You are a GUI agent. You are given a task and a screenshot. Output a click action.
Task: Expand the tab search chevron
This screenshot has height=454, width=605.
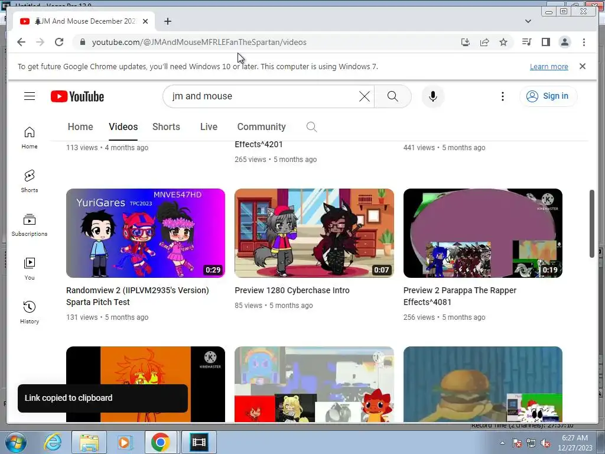[528, 21]
